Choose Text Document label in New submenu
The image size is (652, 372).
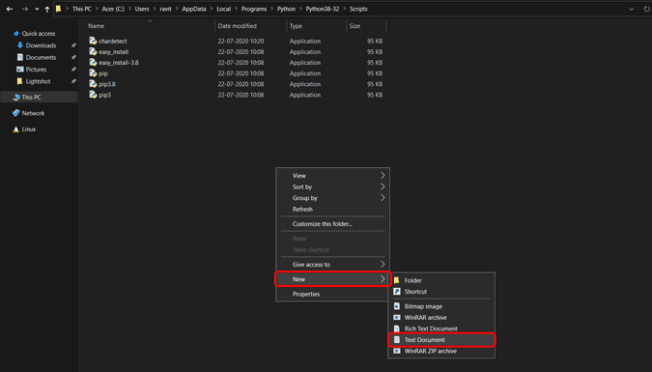[x=425, y=340]
